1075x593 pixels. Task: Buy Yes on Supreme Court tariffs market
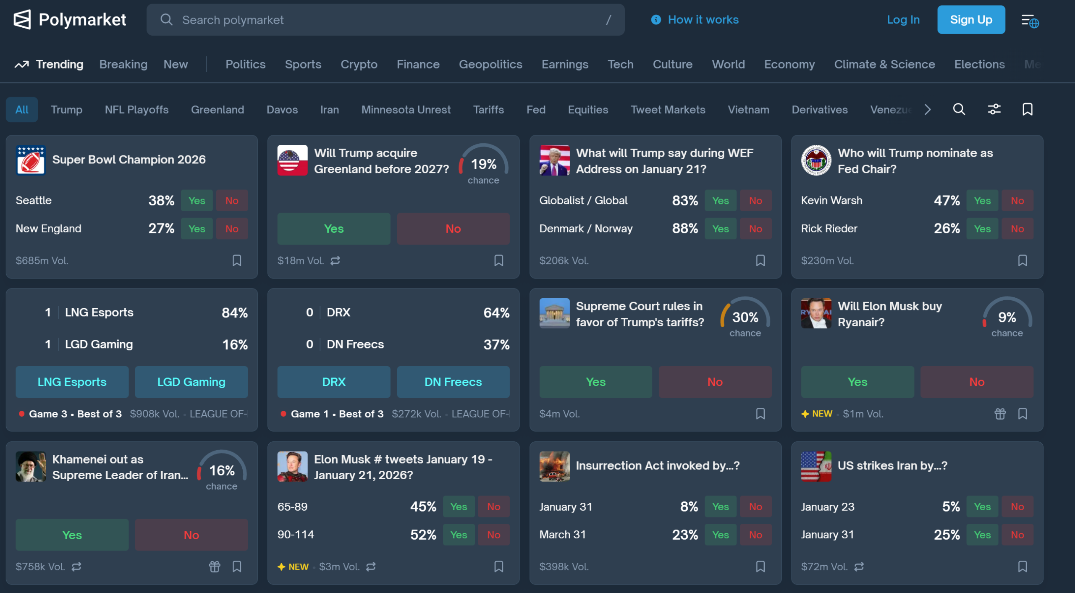click(x=595, y=382)
